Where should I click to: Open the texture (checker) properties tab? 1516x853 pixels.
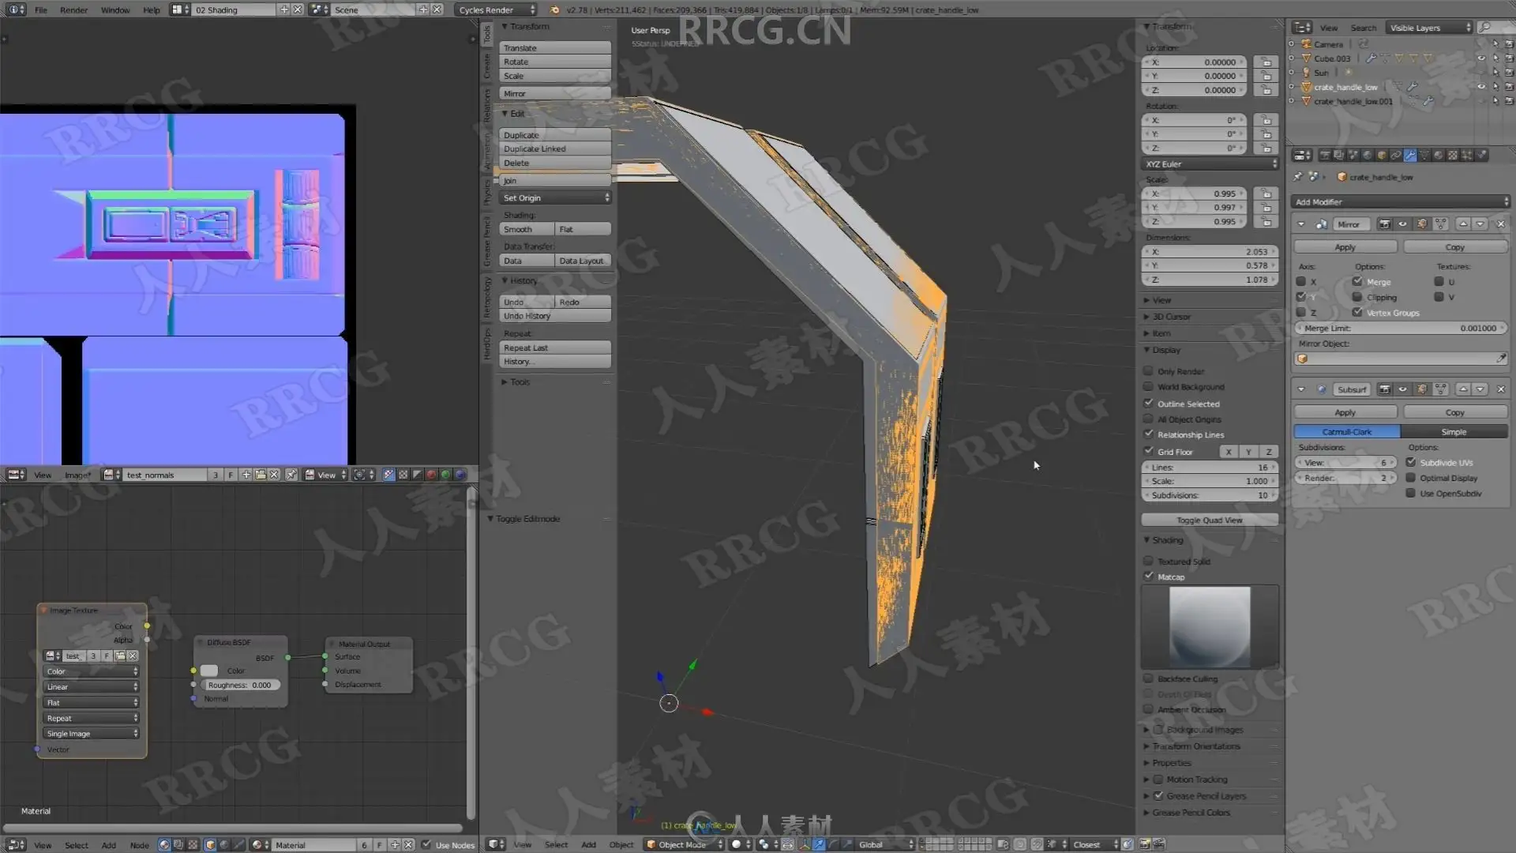pos(1453,155)
